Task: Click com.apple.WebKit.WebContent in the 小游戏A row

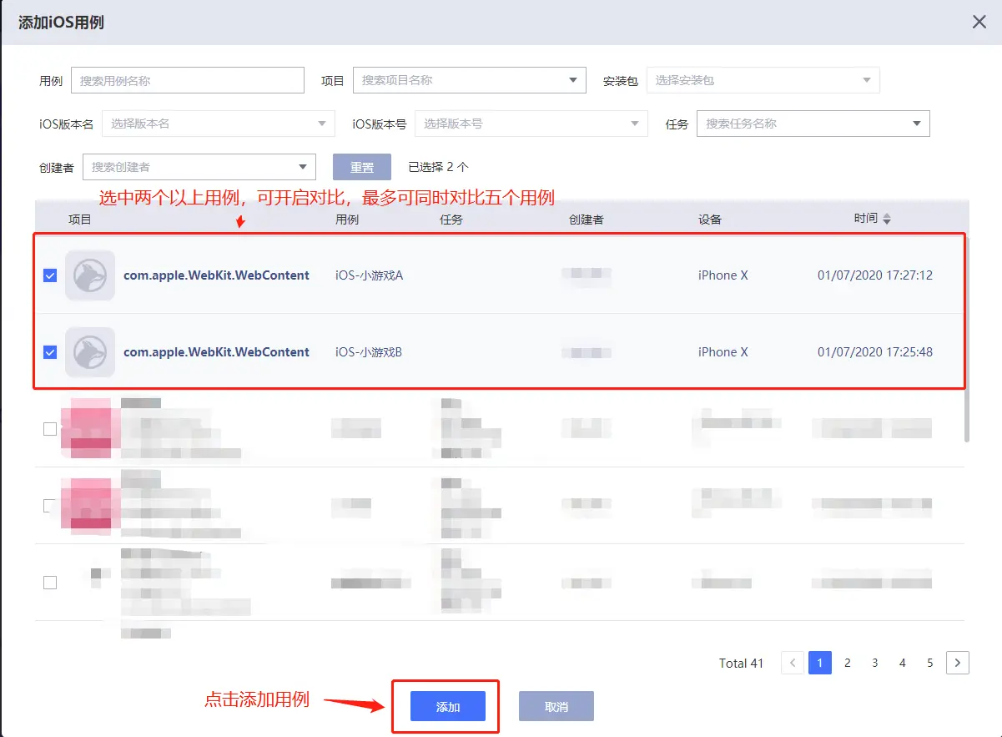Action: tap(216, 275)
